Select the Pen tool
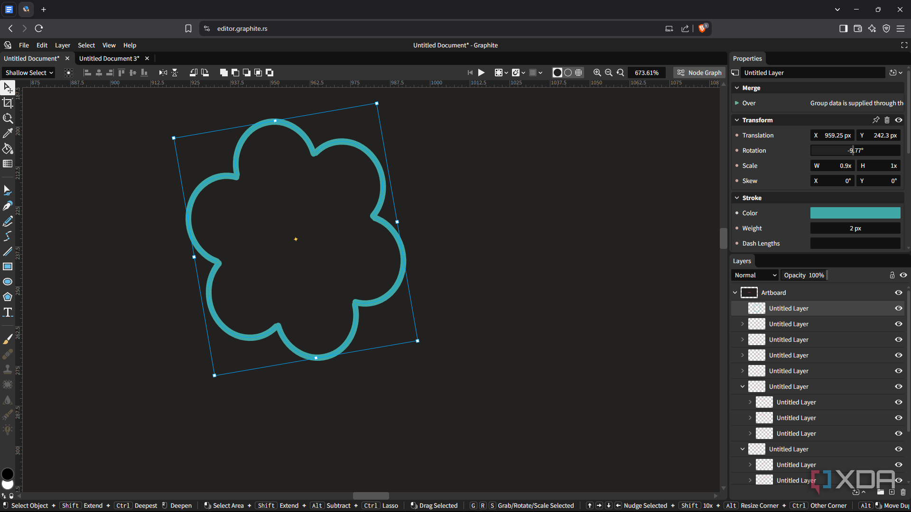 [x=8, y=206]
